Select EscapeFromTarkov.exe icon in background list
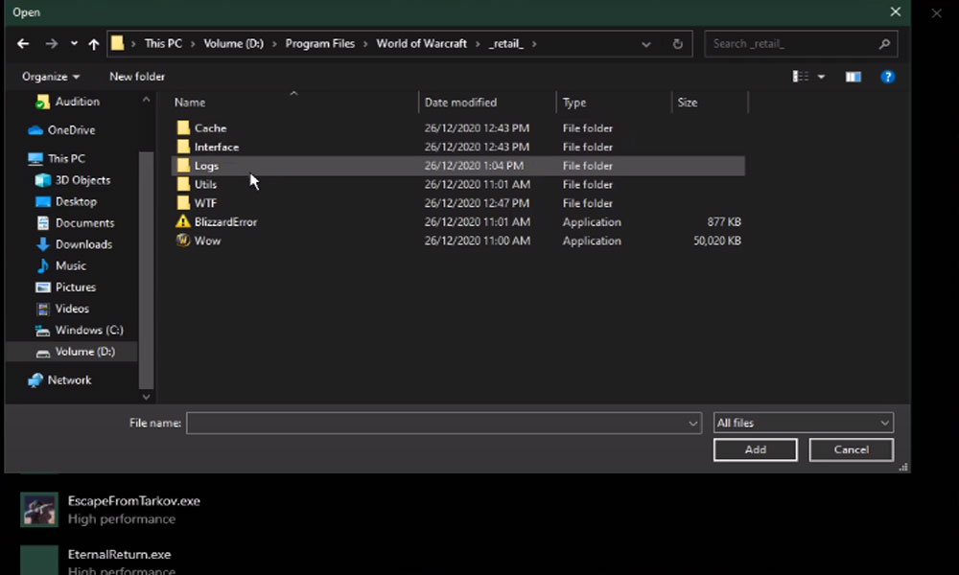The width and height of the screenshot is (959, 575). [39, 509]
